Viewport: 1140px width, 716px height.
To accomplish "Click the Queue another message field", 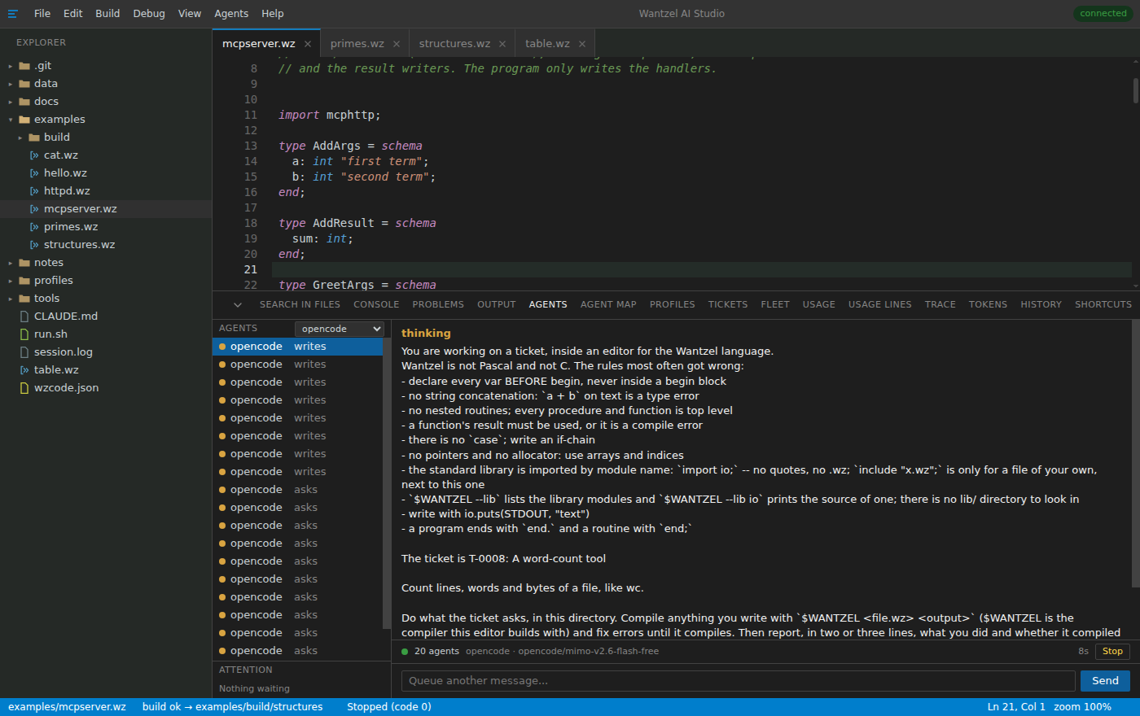I will (739, 681).
